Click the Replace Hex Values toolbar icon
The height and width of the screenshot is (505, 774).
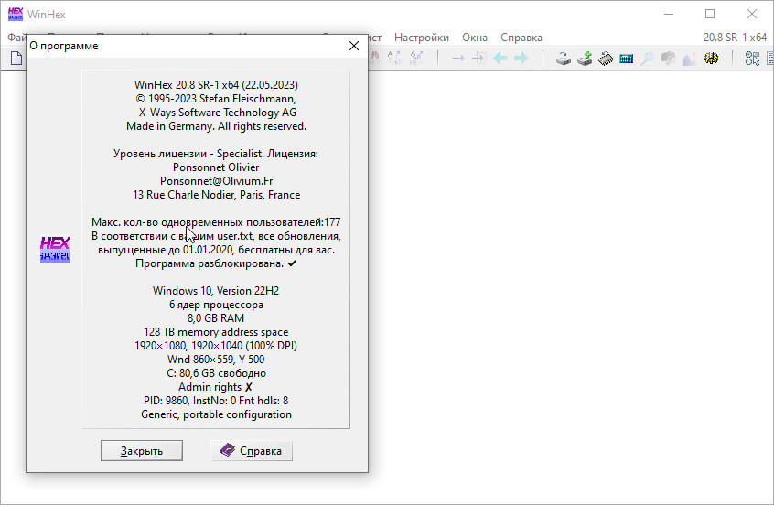(416, 59)
